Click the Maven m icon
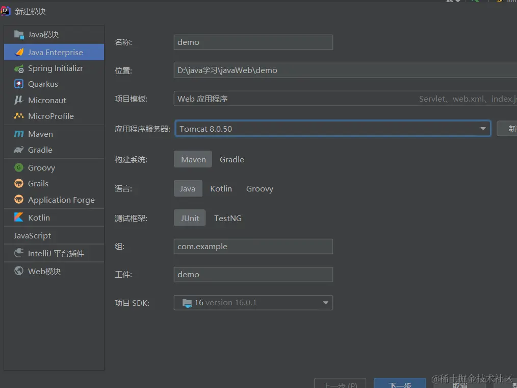 [x=19, y=134]
